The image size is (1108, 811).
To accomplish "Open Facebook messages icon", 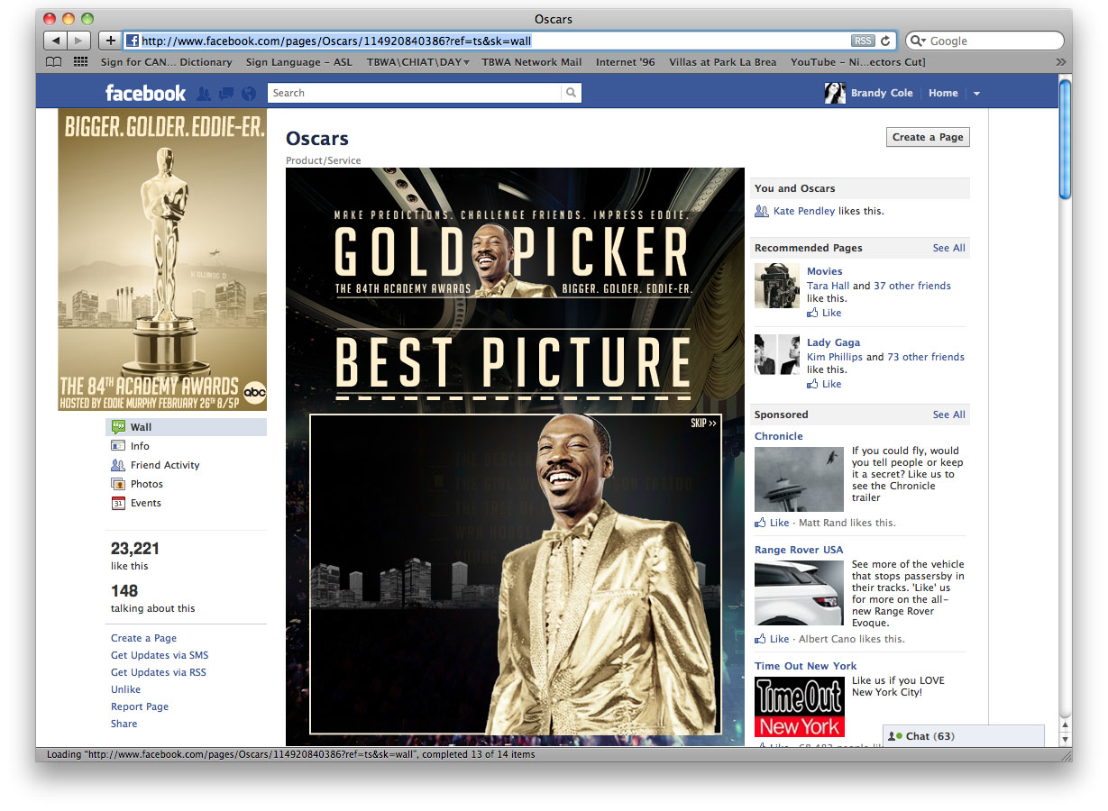I will [226, 93].
